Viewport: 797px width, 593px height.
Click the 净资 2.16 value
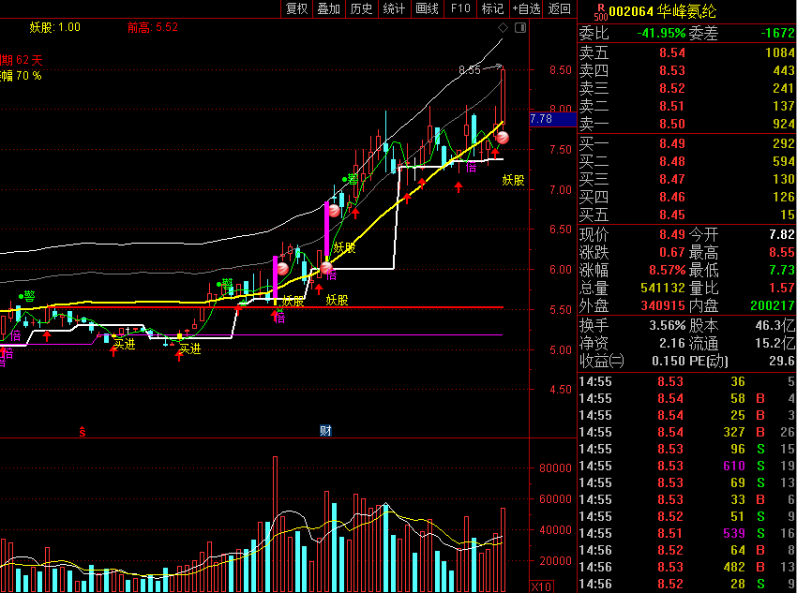672,343
